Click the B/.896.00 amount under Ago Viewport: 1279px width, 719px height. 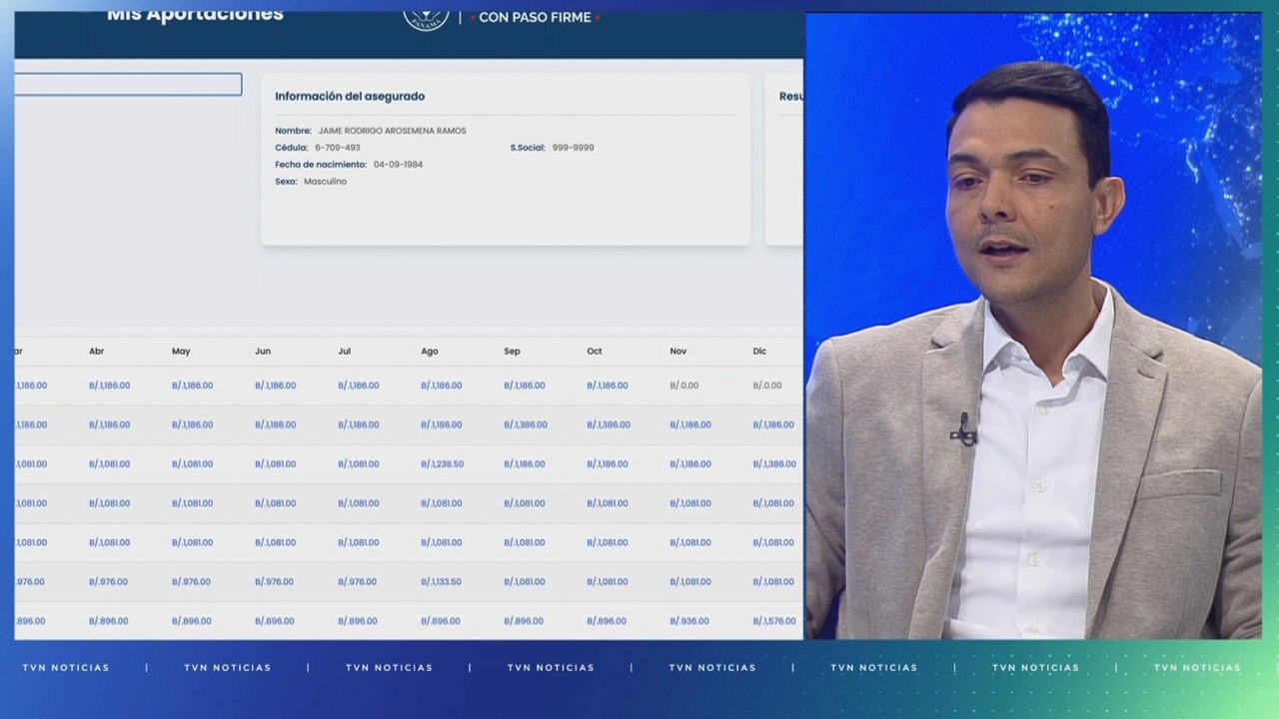pos(441,621)
